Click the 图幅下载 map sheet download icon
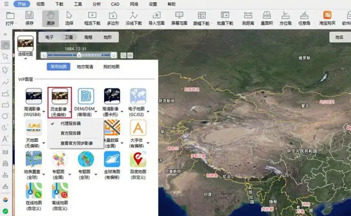Image resolution: width=351 pixels, height=216 pixels. click(x=201, y=15)
